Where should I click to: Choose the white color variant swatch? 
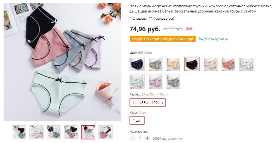coord(247,64)
